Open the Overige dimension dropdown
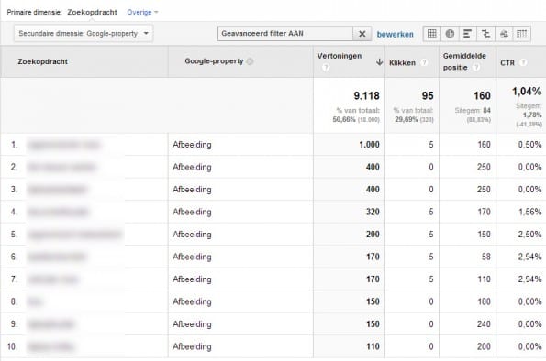 (142, 12)
